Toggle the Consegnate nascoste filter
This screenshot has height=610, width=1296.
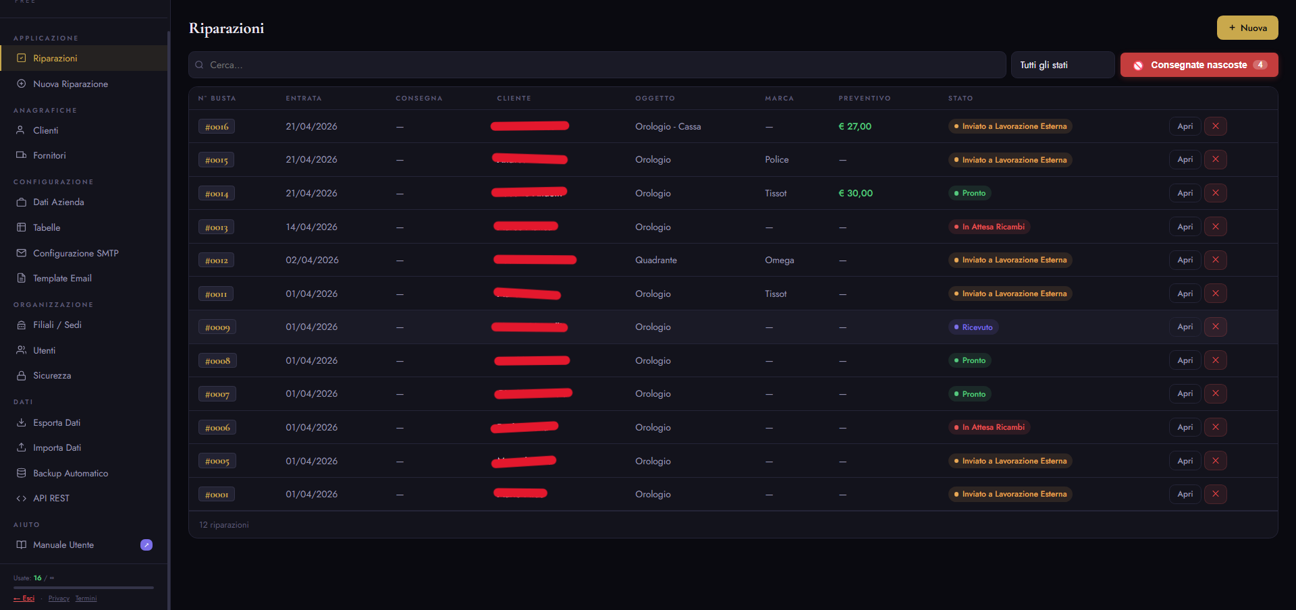tap(1199, 65)
